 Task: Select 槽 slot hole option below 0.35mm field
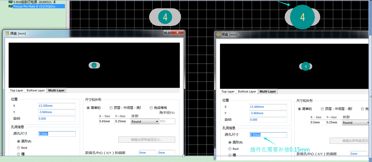point(230,155)
